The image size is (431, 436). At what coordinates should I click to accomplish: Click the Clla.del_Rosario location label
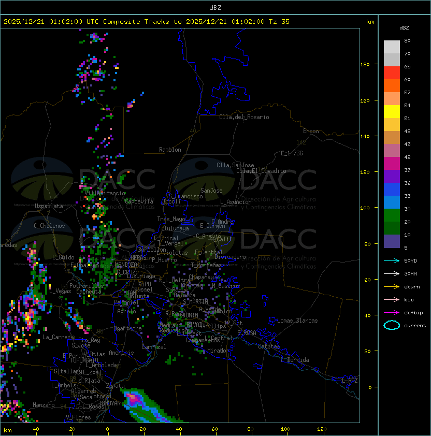[244, 117]
